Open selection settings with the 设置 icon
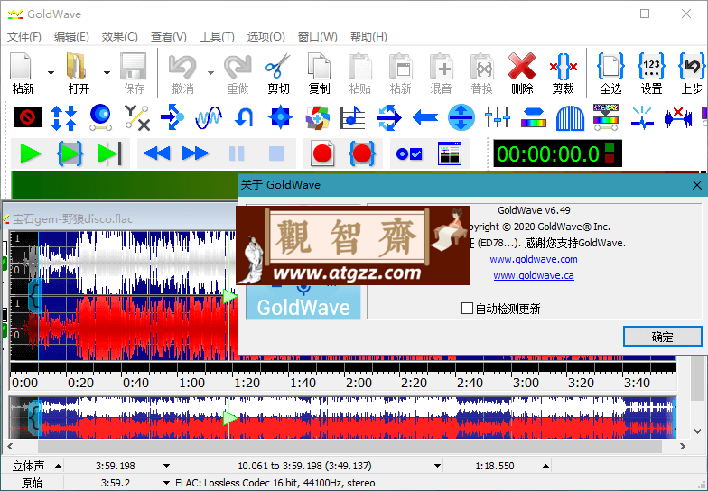Viewport: 708px width, 491px height. [651, 67]
